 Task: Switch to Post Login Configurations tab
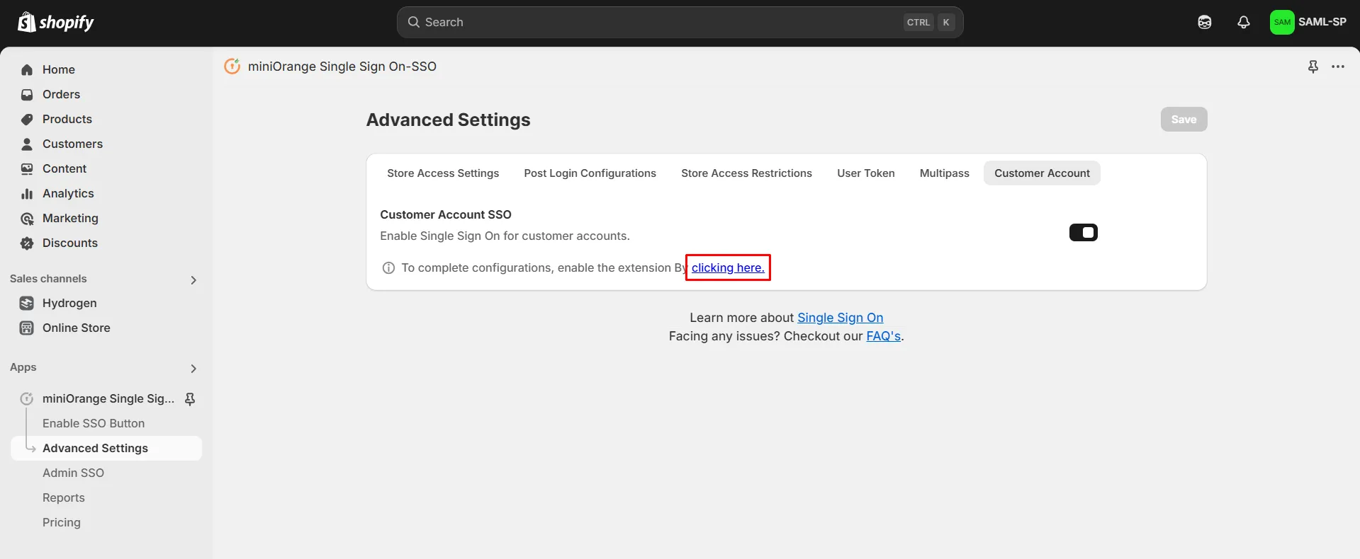pyautogui.click(x=590, y=173)
